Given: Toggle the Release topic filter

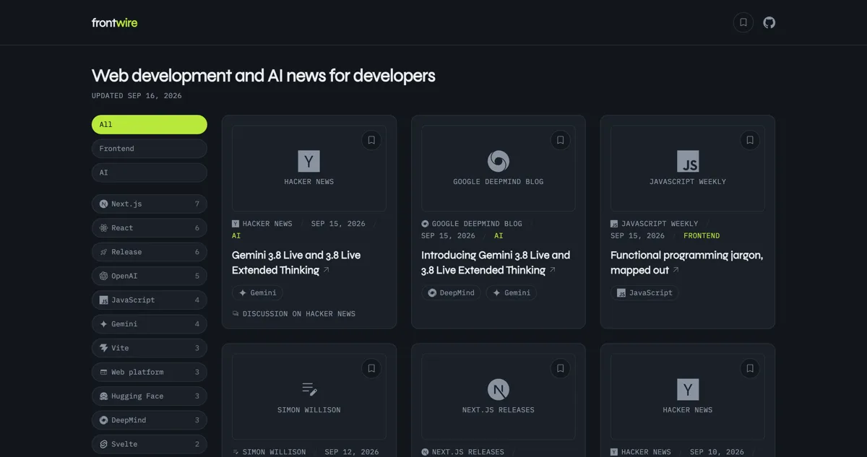Looking at the screenshot, I should click(150, 252).
